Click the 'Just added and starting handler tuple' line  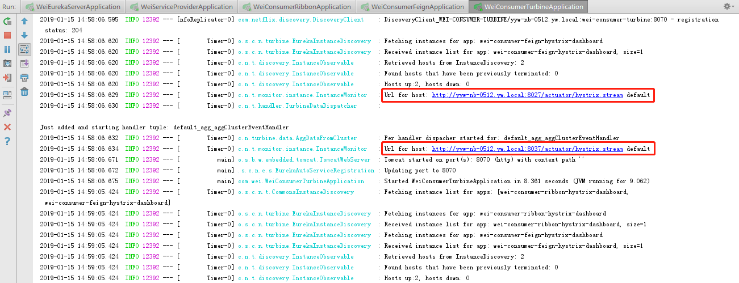pyautogui.click(x=164, y=128)
